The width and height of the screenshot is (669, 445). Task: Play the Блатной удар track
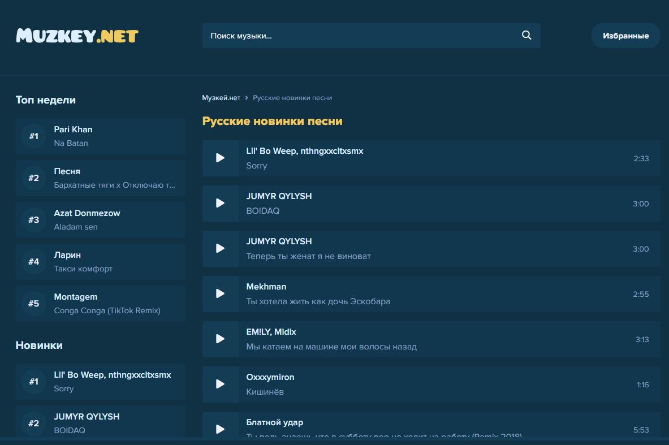click(x=221, y=429)
